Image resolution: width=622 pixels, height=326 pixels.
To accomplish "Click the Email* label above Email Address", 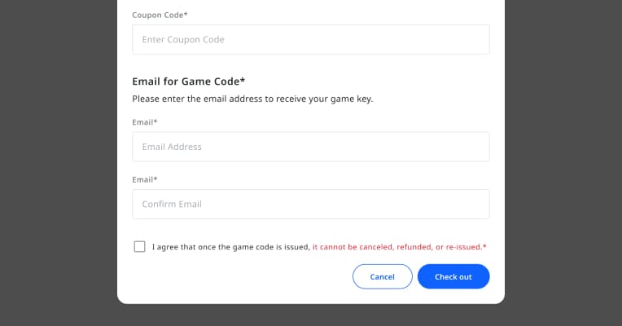I will 145,122.
